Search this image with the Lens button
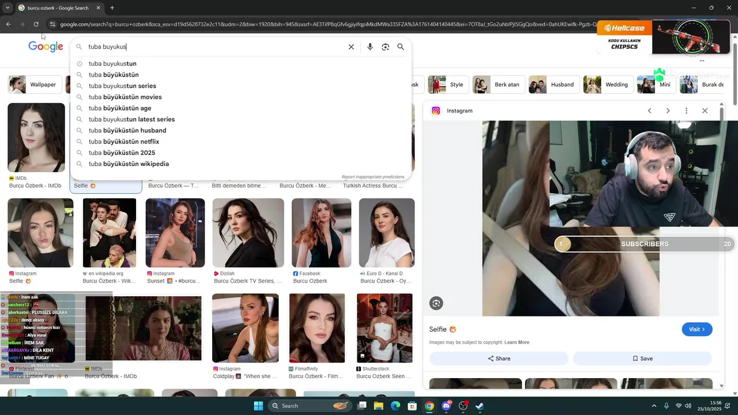Screen dimensions: 738x415 pyautogui.click(x=436, y=303)
